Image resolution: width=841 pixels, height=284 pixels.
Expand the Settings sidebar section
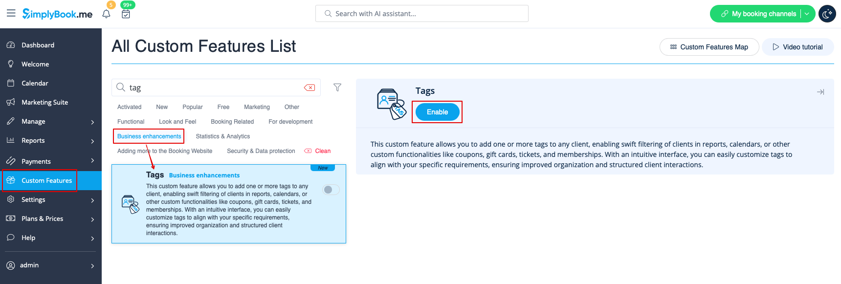(33, 199)
